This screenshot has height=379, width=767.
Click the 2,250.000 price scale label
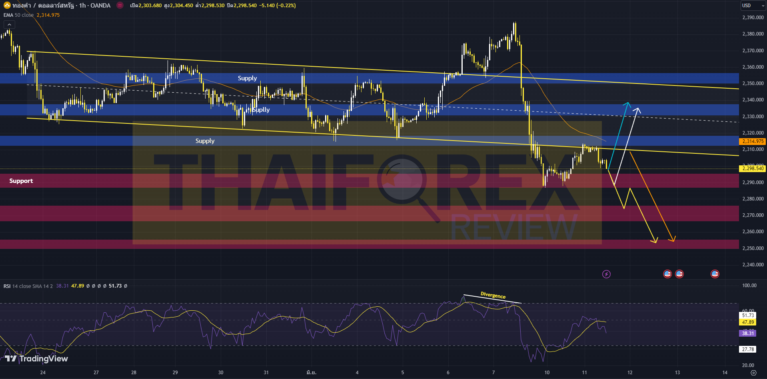pos(753,248)
